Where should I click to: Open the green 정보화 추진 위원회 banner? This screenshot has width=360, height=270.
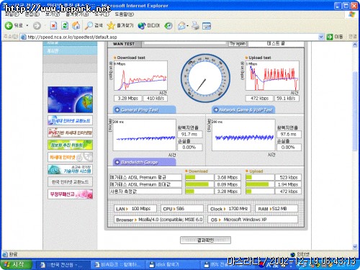pos(70,145)
